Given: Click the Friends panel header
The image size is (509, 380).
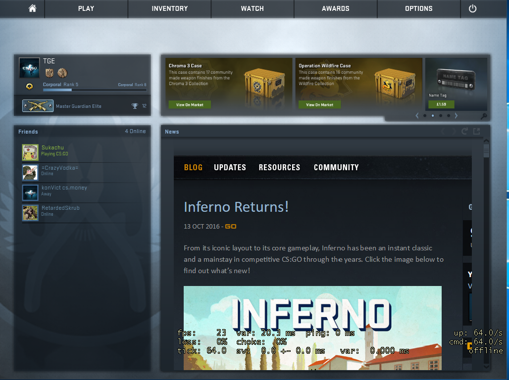Looking at the screenshot, I should [x=82, y=132].
